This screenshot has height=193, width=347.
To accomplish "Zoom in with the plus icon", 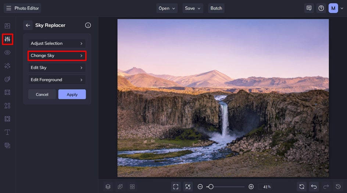I will click(251, 187).
